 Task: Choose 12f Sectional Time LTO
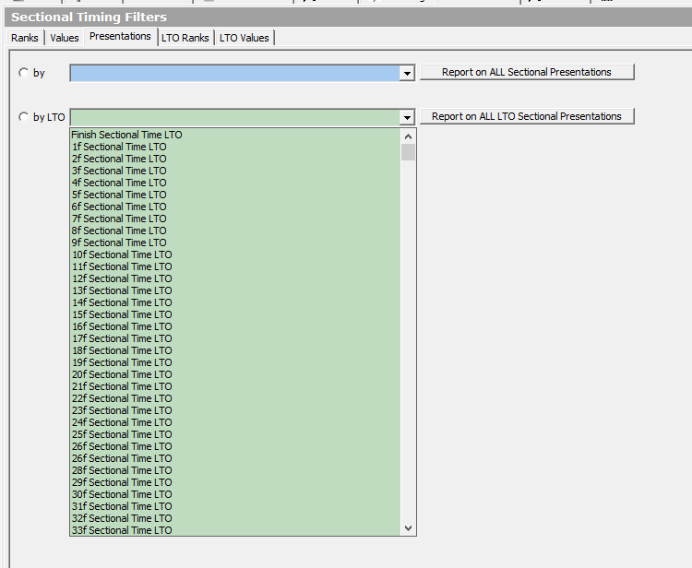[235, 278]
